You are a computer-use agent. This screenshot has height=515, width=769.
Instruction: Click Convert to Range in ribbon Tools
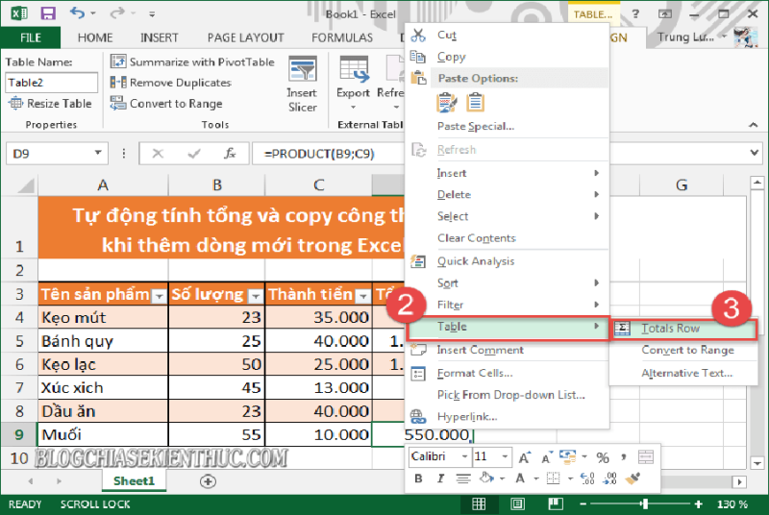[166, 104]
